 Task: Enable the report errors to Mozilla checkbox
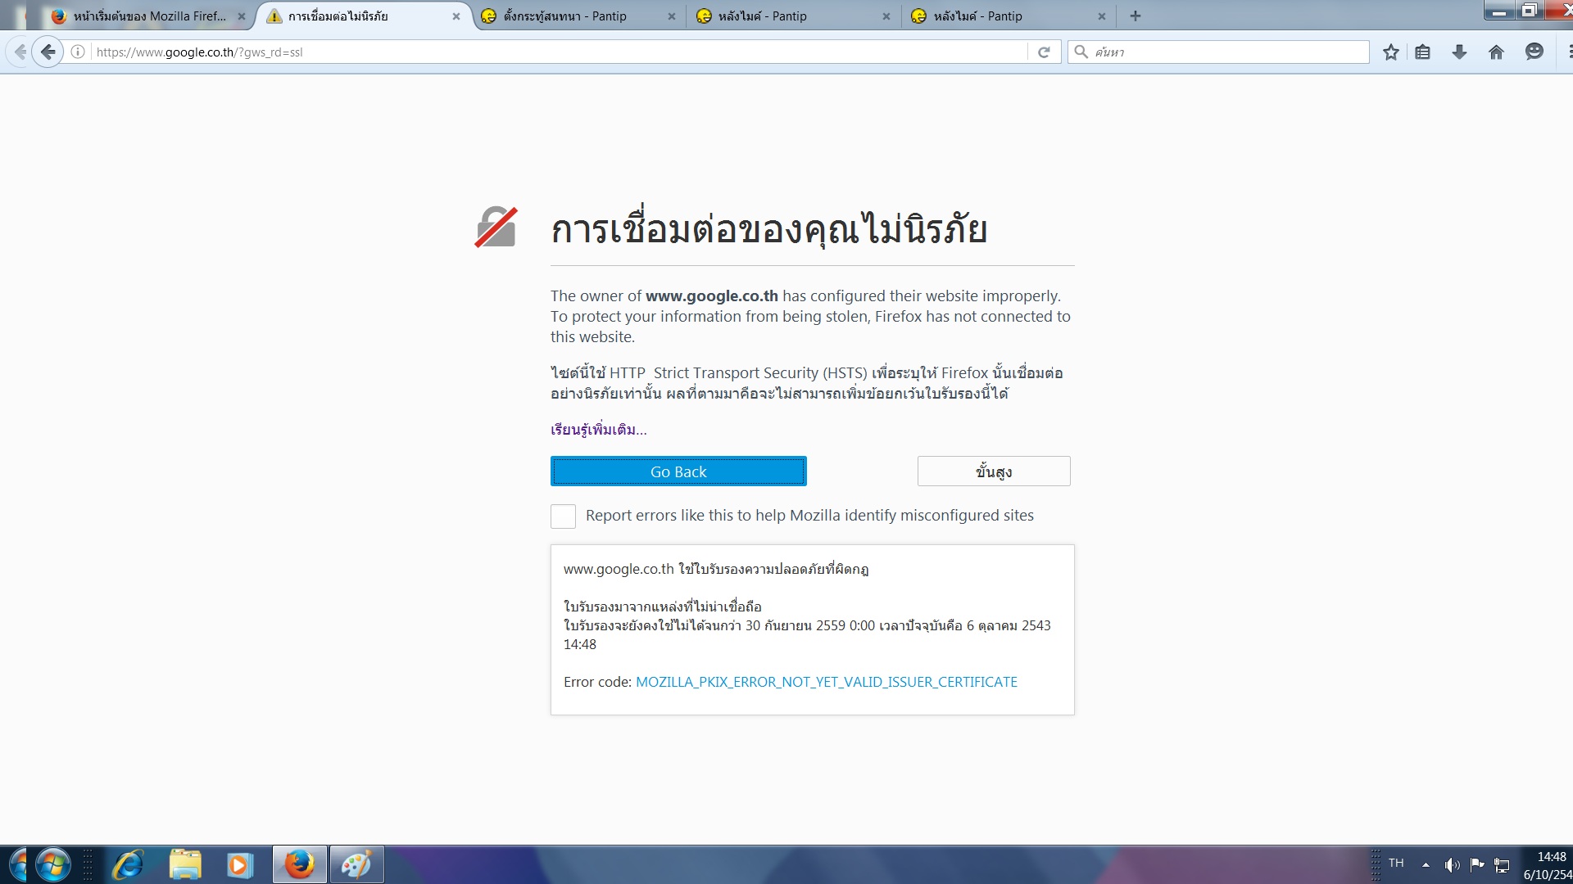(563, 516)
